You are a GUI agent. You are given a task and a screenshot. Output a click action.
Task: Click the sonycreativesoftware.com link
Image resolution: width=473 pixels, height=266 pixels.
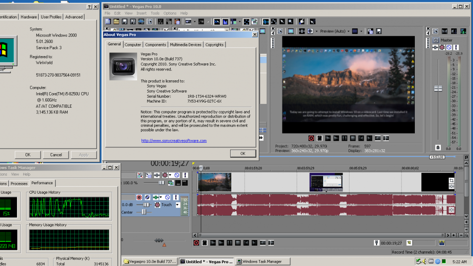(x=174, y=140)
